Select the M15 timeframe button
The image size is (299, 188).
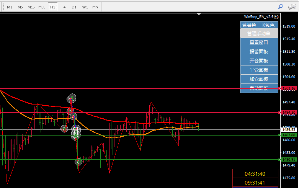point(31,7)
